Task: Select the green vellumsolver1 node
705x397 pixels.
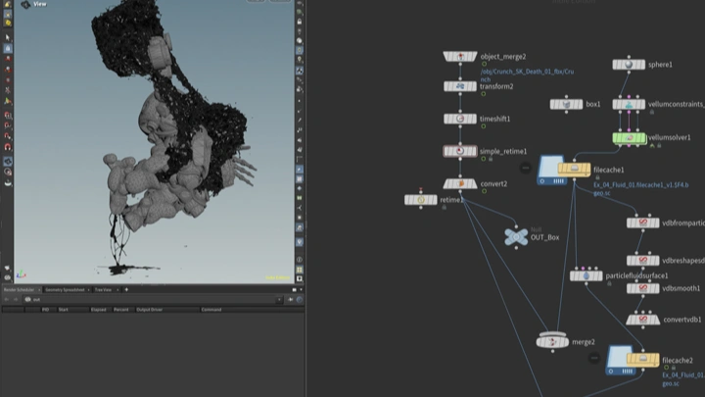Action: tap(629, 138)
